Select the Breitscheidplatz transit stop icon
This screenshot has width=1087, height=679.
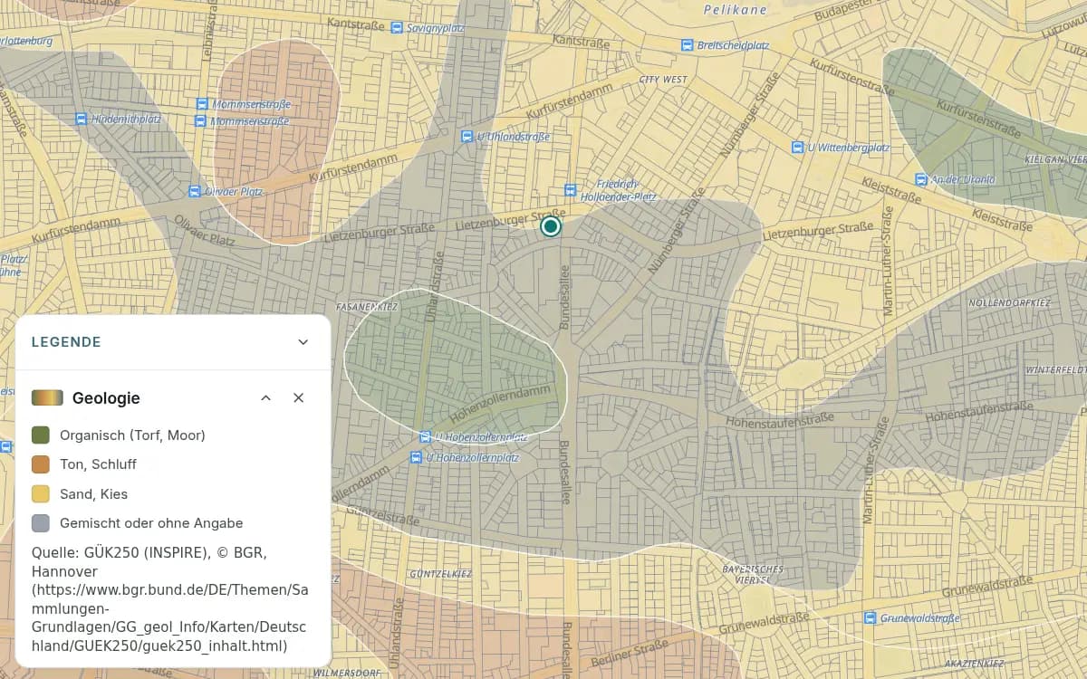point(688,44)
